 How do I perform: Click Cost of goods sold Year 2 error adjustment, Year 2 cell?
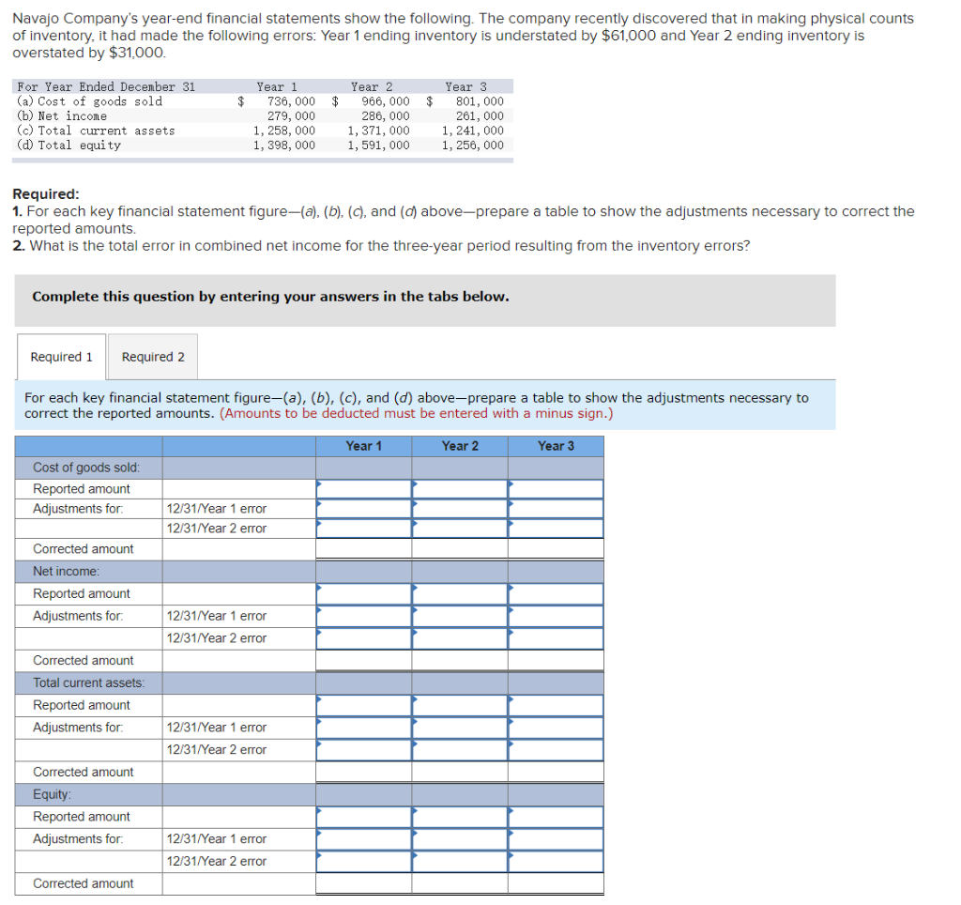[x=460, y=529]
